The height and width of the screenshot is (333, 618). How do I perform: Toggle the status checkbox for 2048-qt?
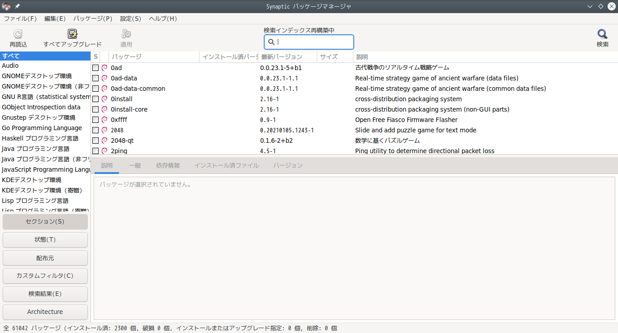coord(95,141)
